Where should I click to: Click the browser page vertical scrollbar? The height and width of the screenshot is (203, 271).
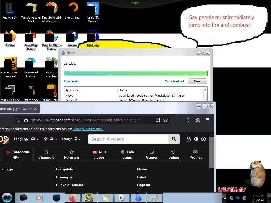coord(211,153)
